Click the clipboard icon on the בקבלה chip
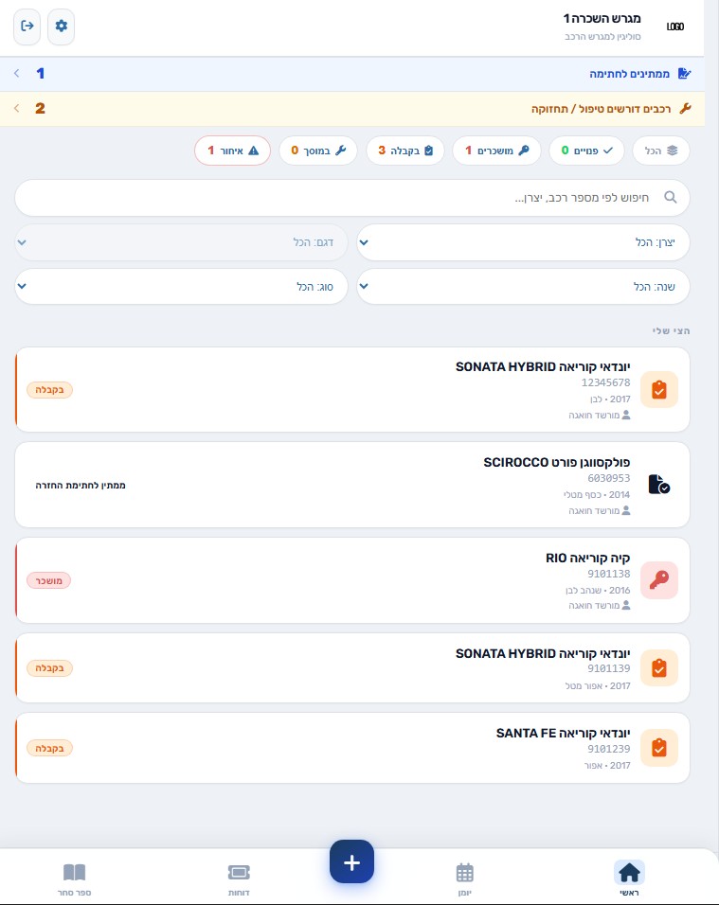This screenshot has height=905, width=719. (428, 151)
